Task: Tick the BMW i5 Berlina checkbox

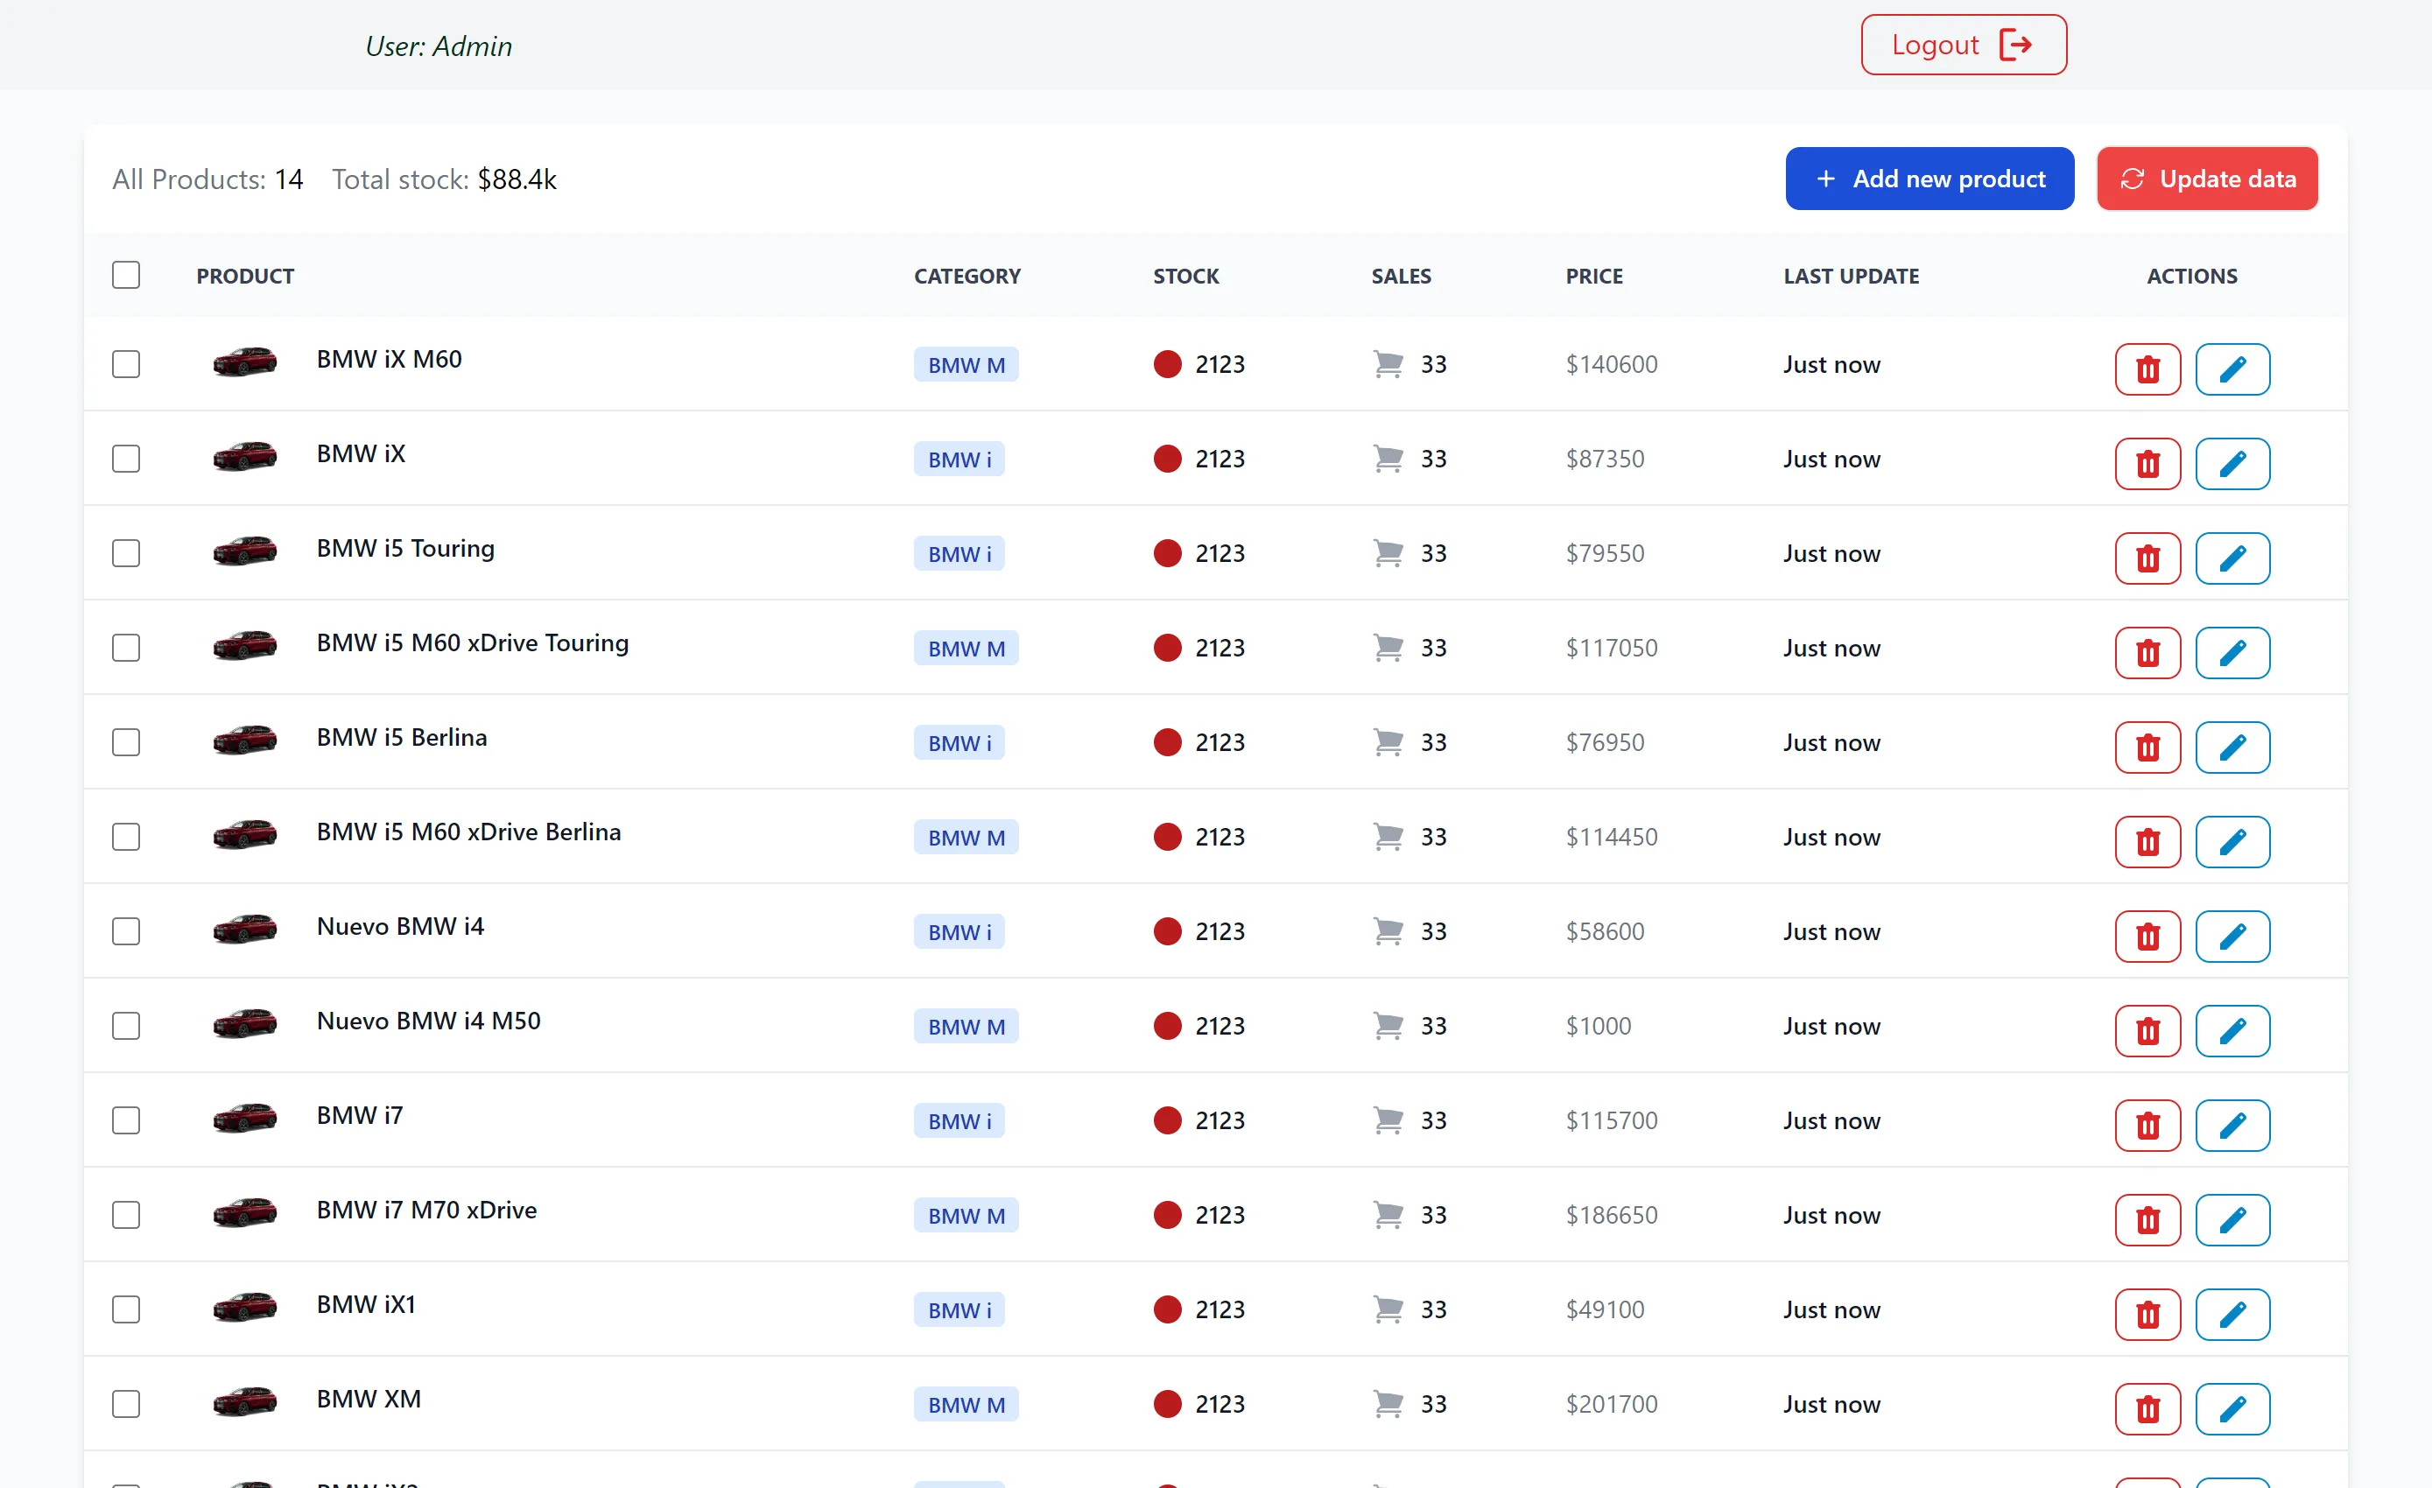Action: click(126, 744)
